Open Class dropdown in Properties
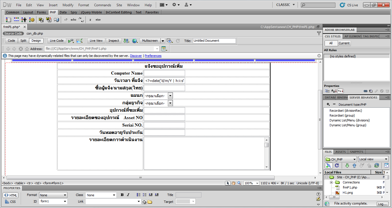Screen dimensions: 392x208 (x=101, y=195)
